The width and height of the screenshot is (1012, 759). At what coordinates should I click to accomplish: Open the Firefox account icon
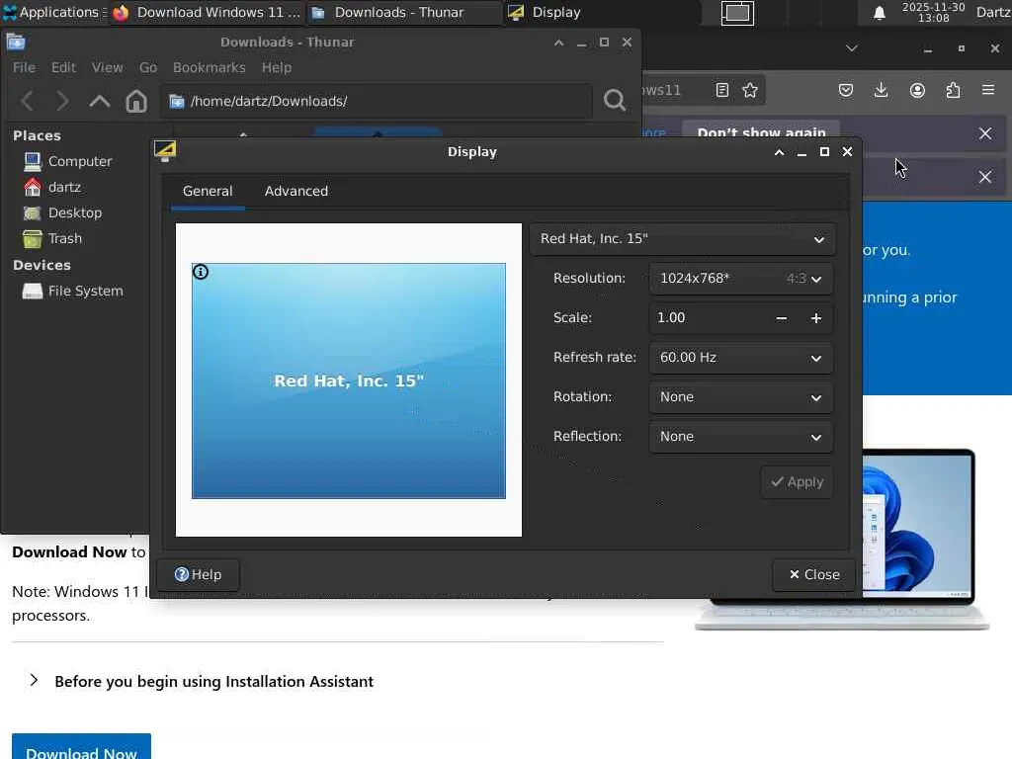pyautogui.click(x=917, y=90)
